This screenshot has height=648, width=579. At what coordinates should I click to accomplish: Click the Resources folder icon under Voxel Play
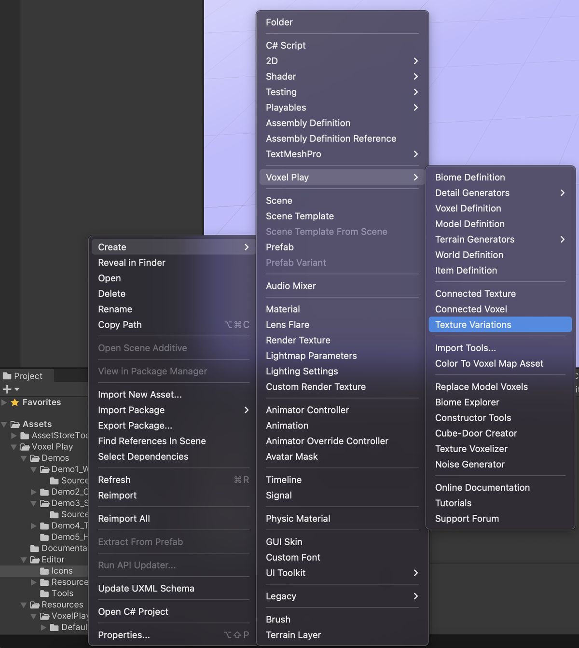[35, 605]
